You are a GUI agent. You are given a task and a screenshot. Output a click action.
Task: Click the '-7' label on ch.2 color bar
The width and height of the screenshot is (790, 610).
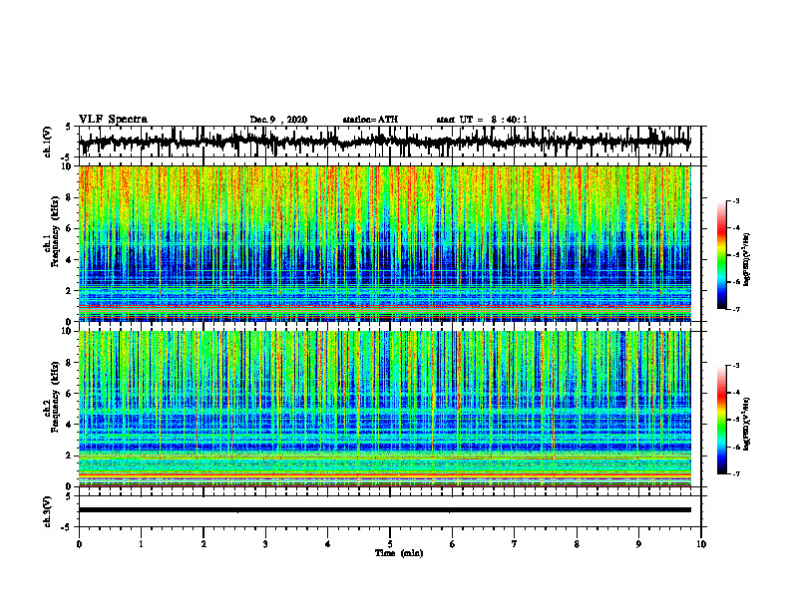pyautogui.click(x=736, y=474)
